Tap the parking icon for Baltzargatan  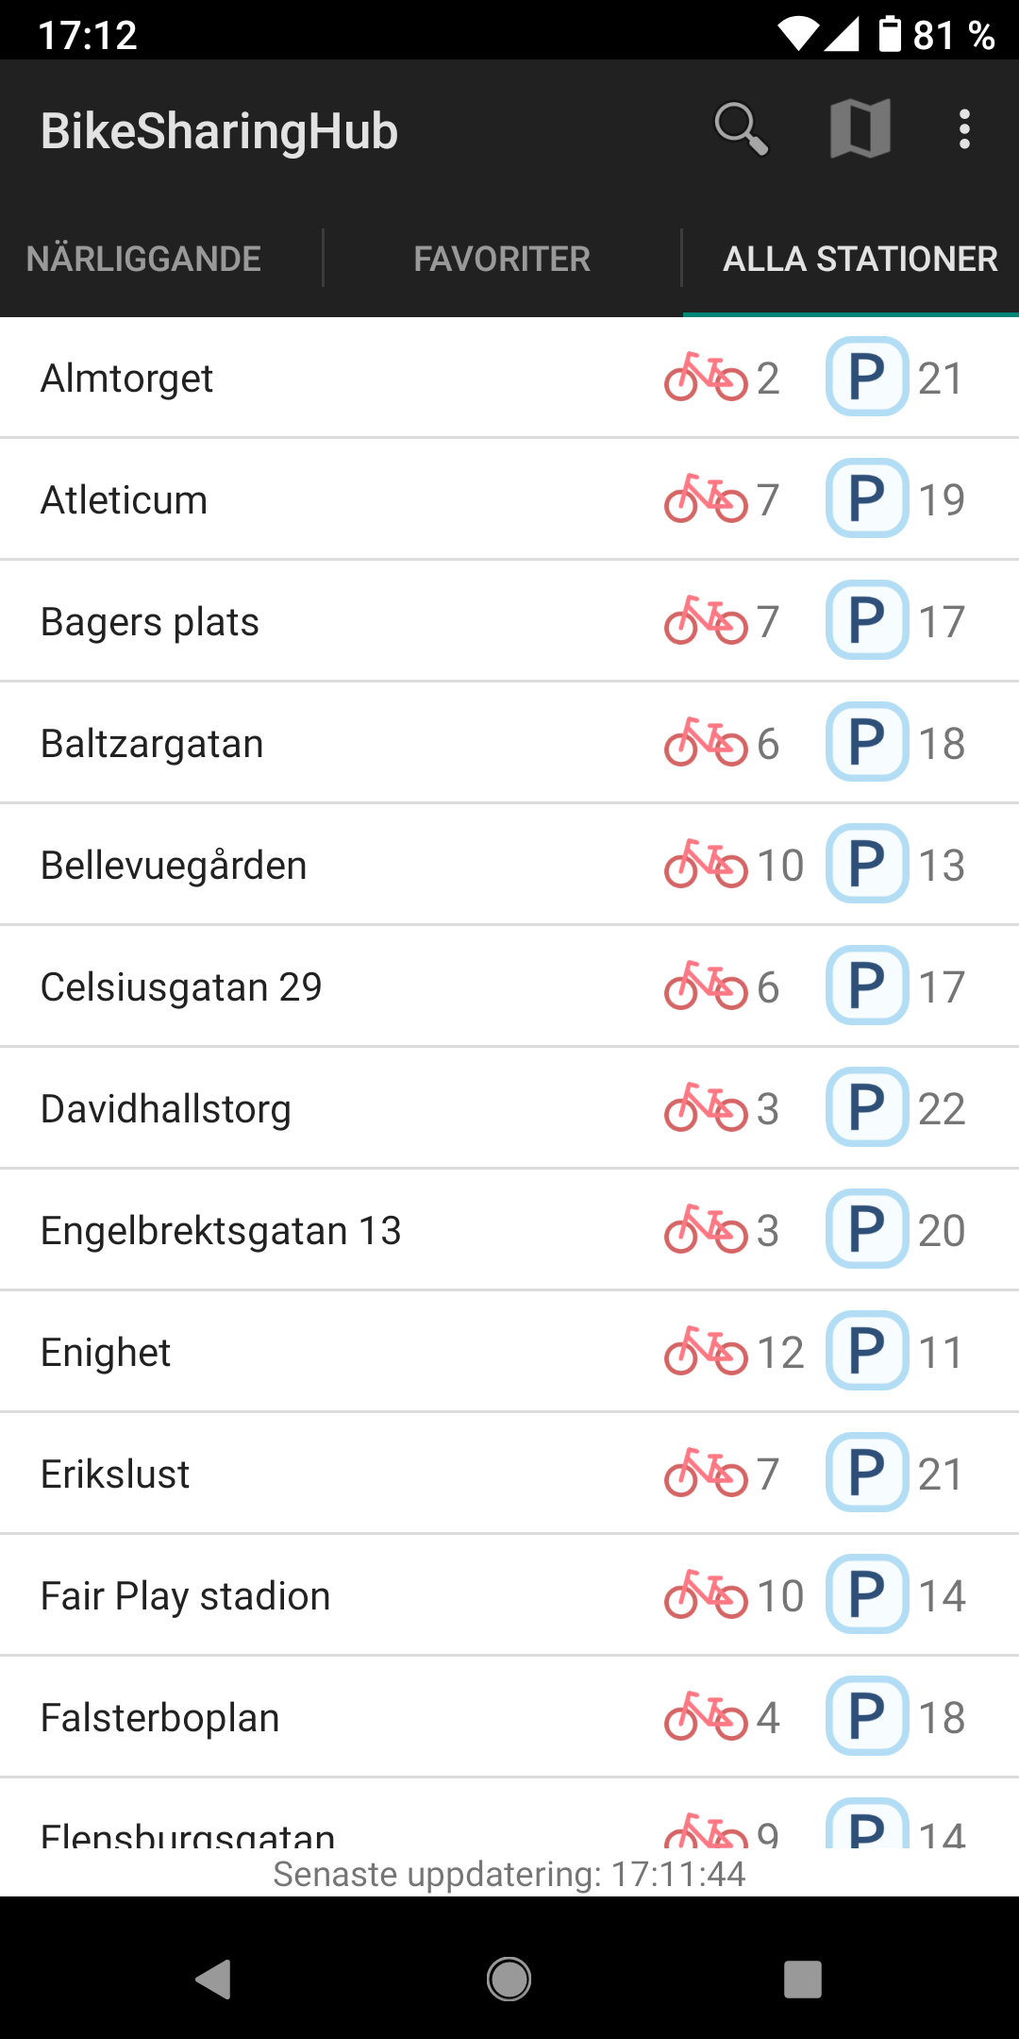pos(867,742)
